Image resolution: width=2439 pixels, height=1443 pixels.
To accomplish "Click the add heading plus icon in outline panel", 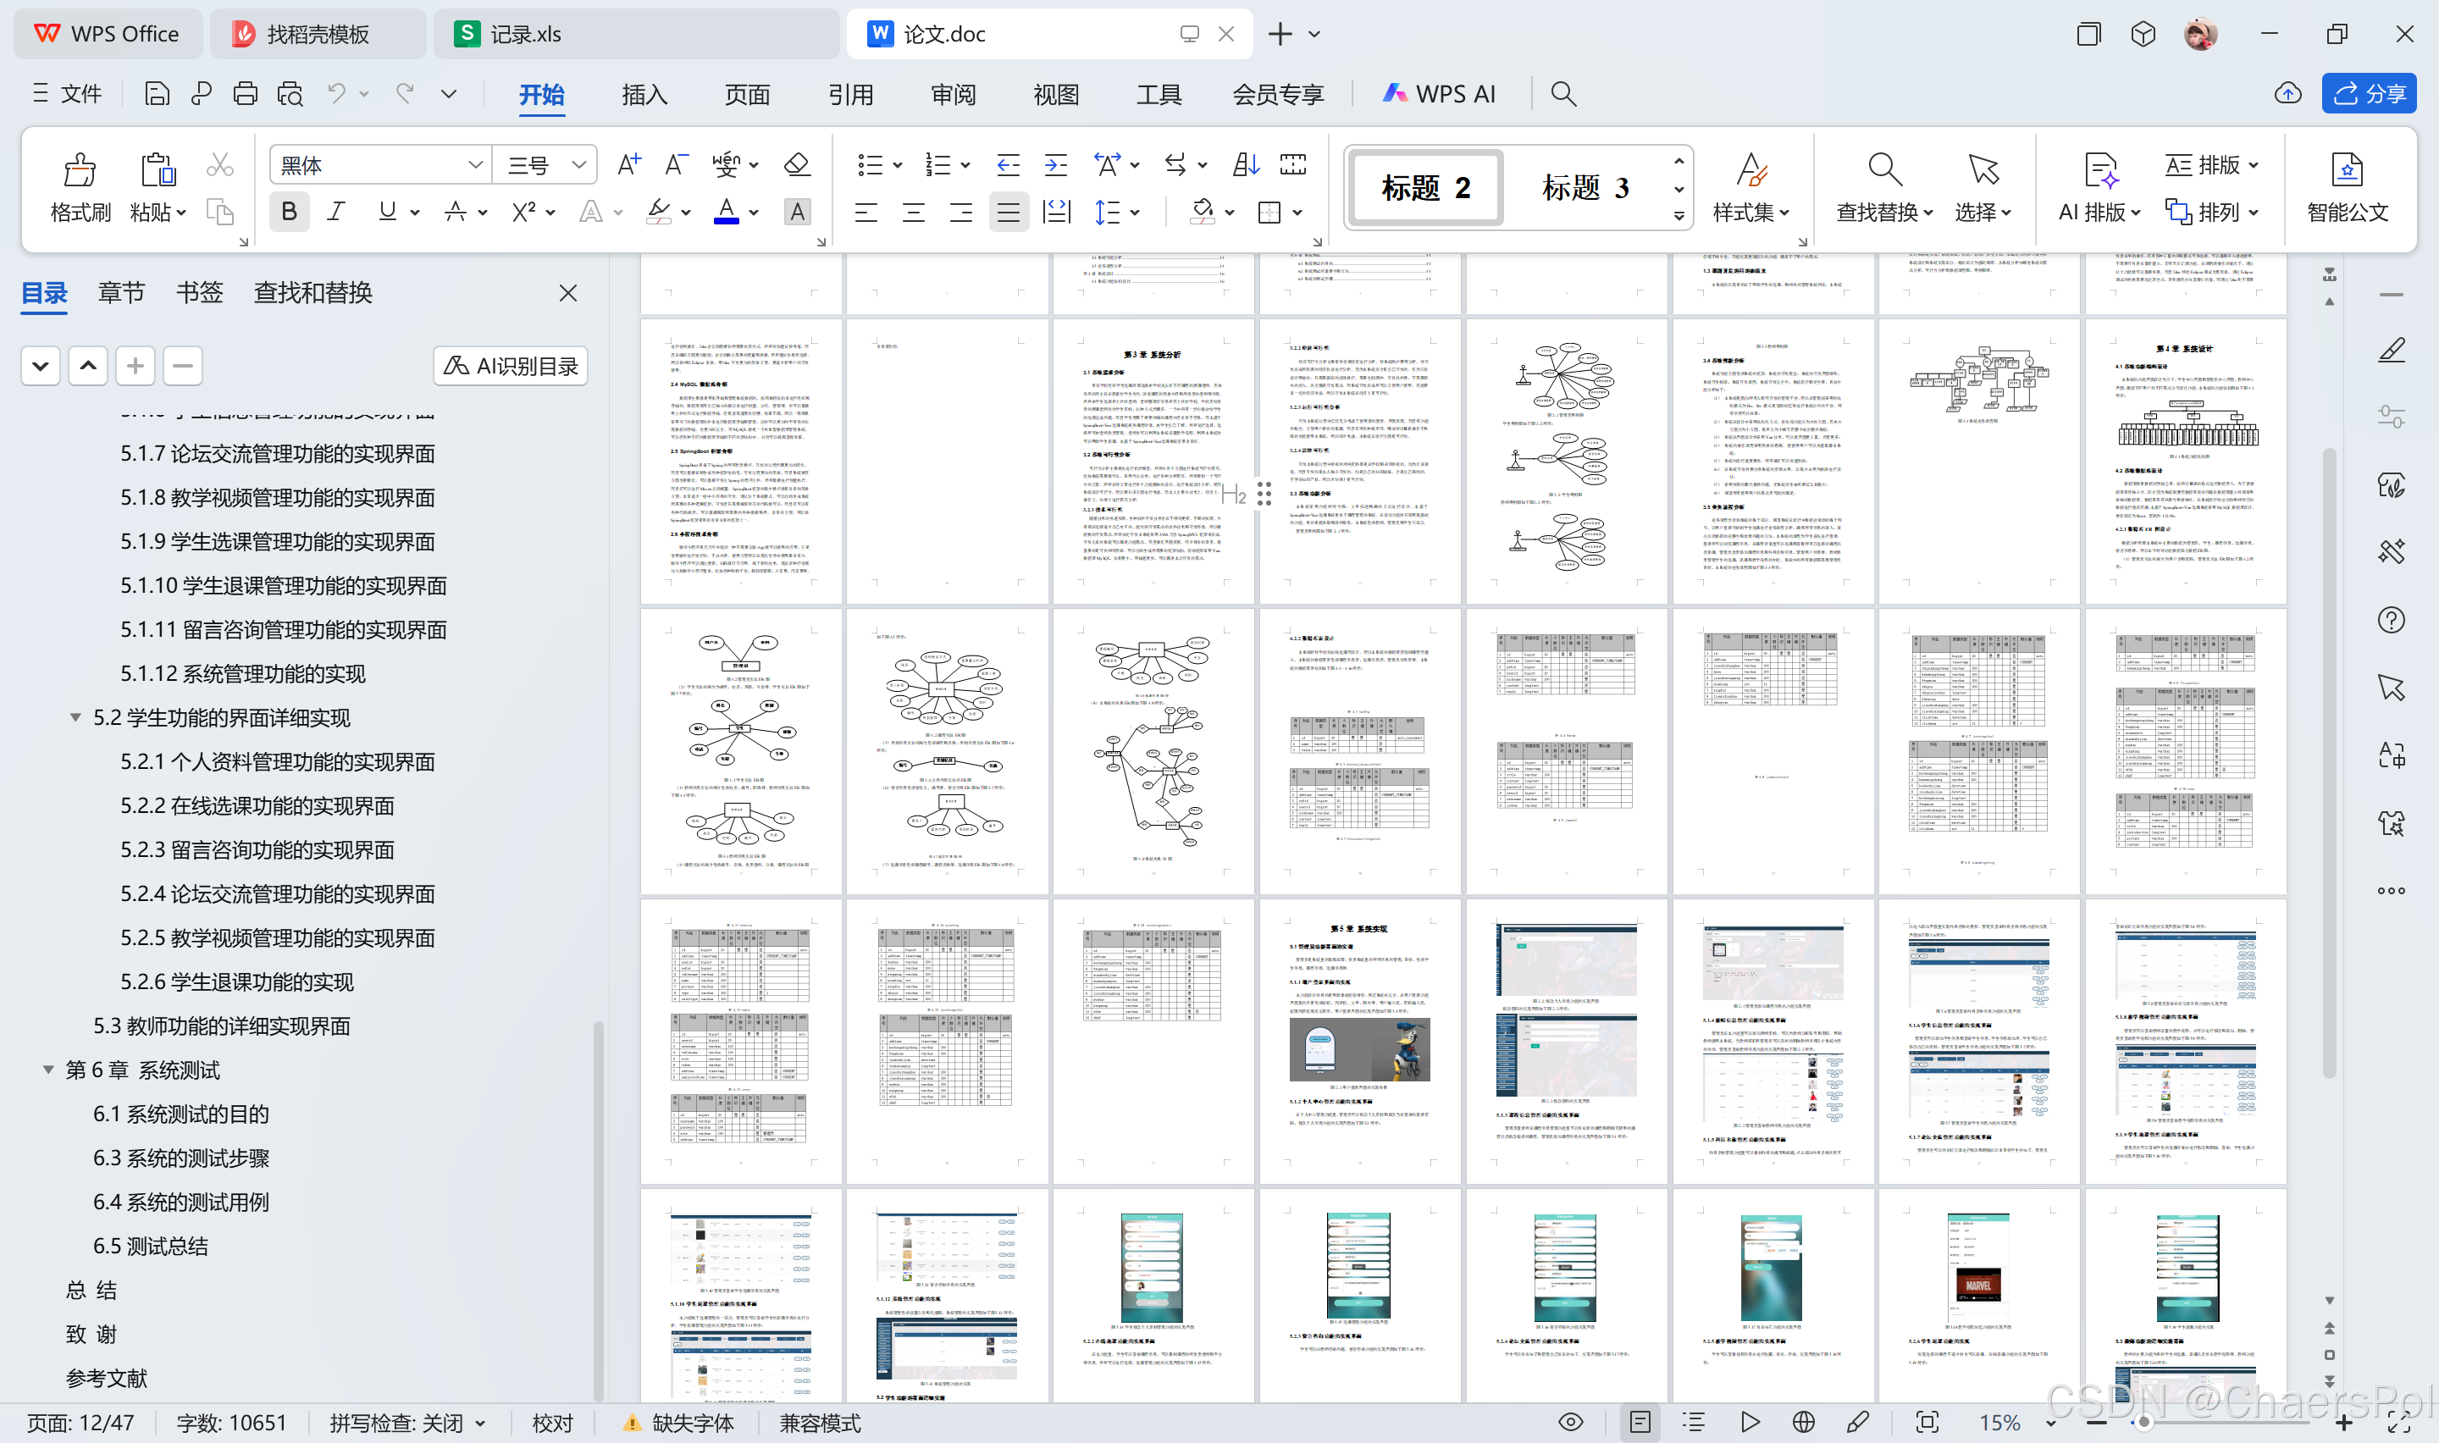I will pos(135,366).
